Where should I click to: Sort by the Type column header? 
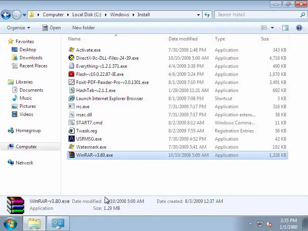(x=235, y=39)
